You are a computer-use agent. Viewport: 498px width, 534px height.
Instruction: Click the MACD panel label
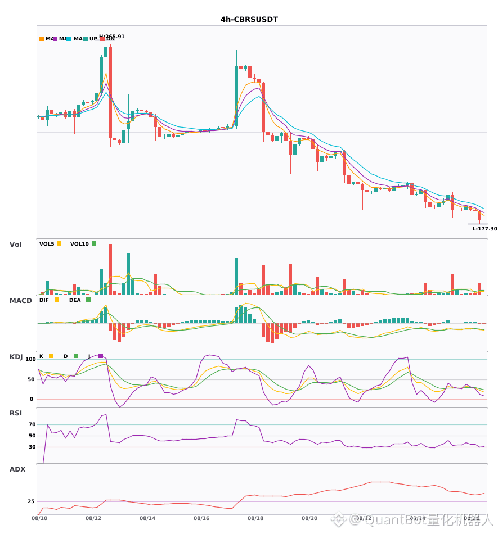click(x=20, y=301)
